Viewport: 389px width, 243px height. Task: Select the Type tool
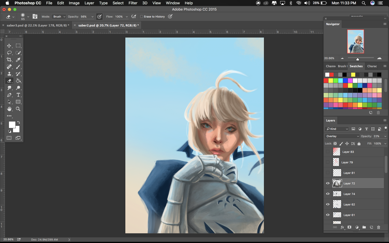click(18, 95)
